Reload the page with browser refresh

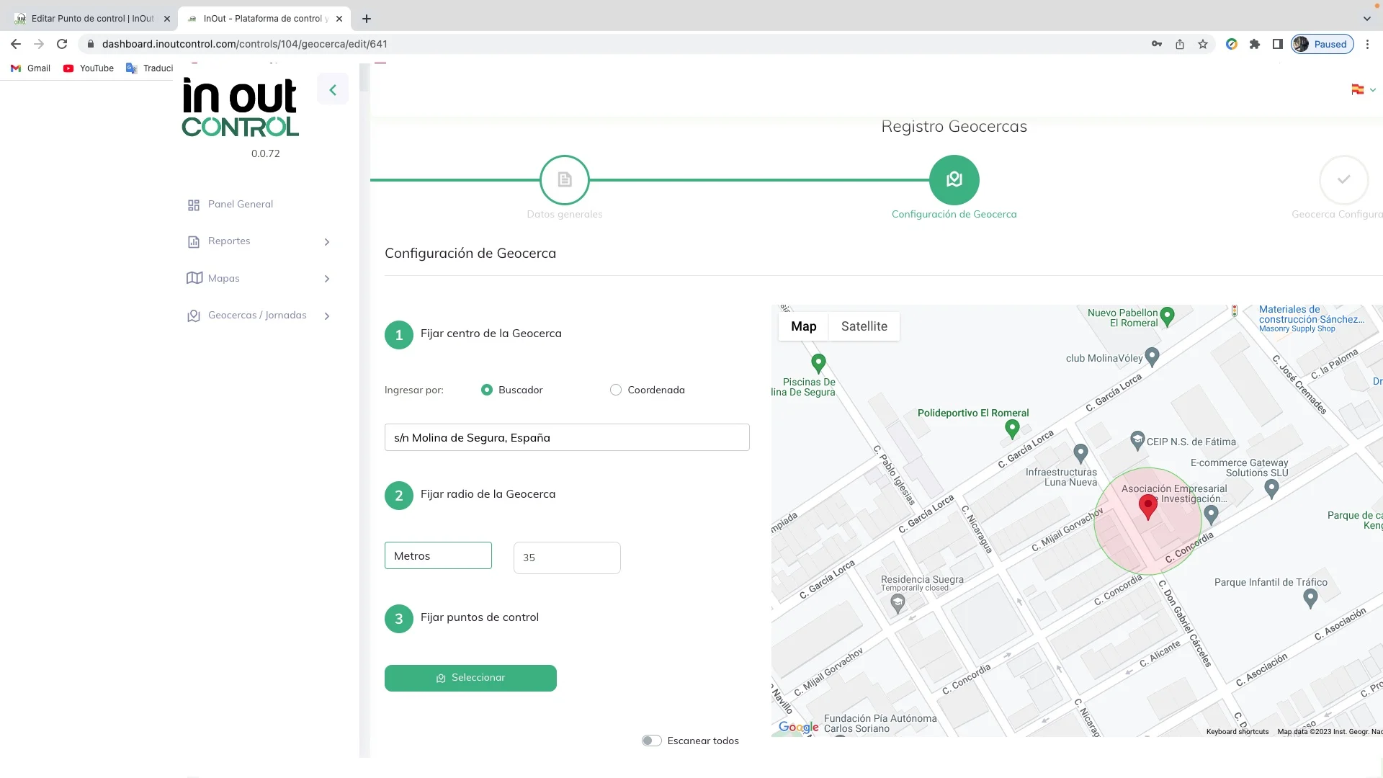(x=62, y=44)
